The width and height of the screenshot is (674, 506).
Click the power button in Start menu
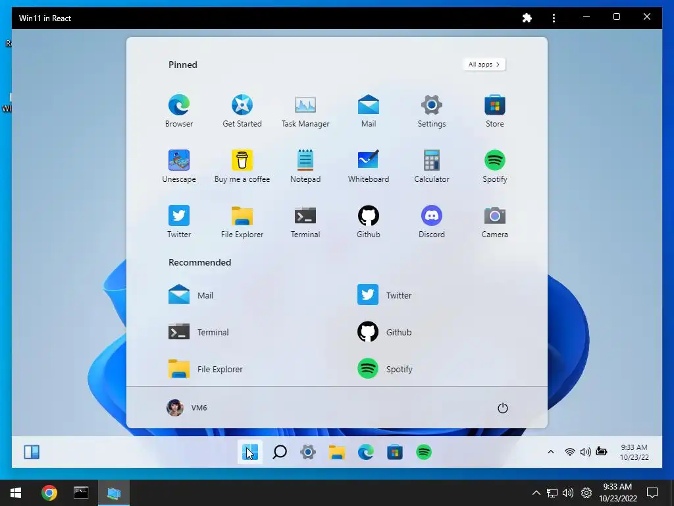coord(502,408)
